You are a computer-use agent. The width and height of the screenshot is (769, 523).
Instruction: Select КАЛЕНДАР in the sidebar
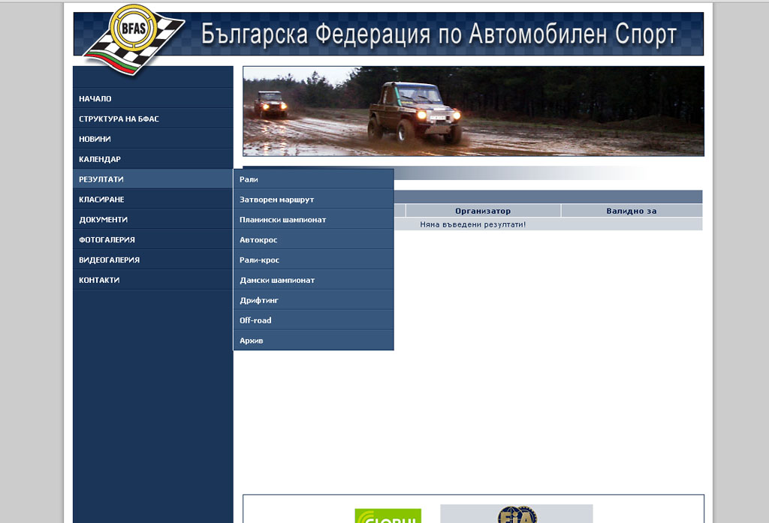(100, 159)
